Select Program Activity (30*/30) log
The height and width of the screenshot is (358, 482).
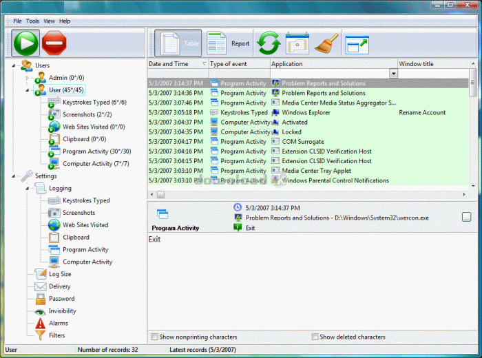click(97, 151)
